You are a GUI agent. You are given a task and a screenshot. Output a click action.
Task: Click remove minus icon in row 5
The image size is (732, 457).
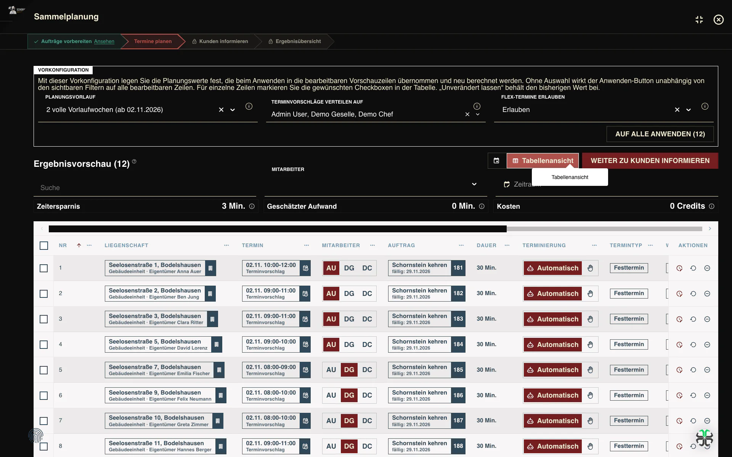click(707, 370)
